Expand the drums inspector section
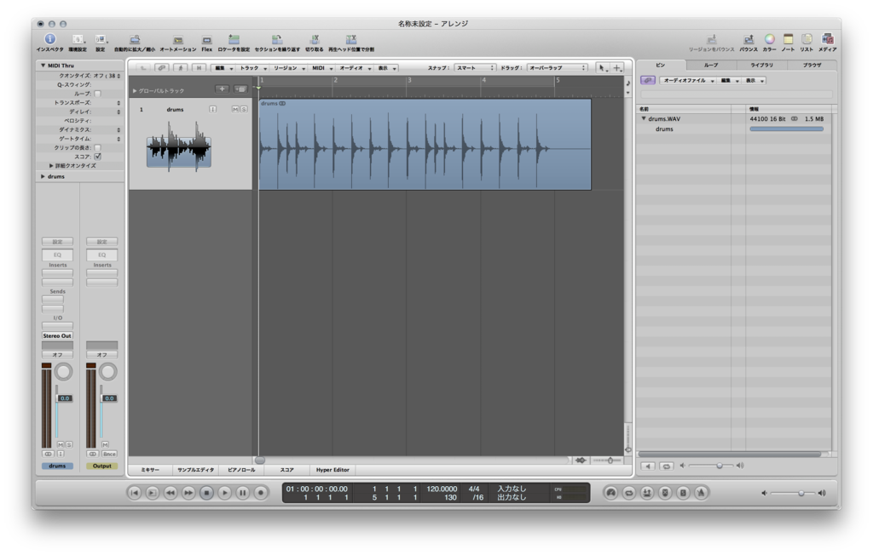The width and height of the screenshot is (873, 555). (43, 176)
